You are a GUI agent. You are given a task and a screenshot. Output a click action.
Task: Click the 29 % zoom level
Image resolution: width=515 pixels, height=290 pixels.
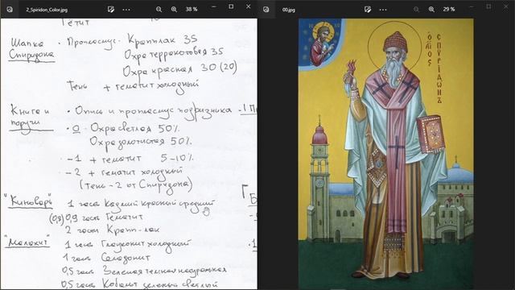[449, 10]
